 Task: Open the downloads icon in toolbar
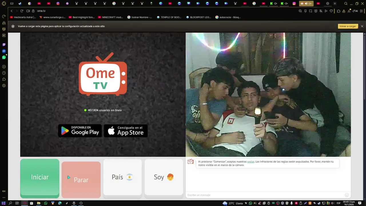[349, 11]
